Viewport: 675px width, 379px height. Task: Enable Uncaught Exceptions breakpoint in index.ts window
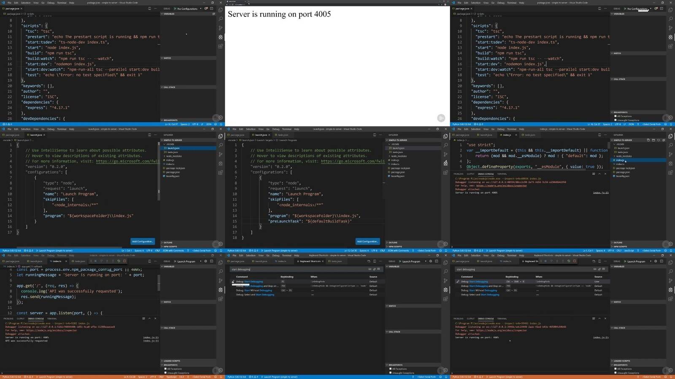click(165, 373)
